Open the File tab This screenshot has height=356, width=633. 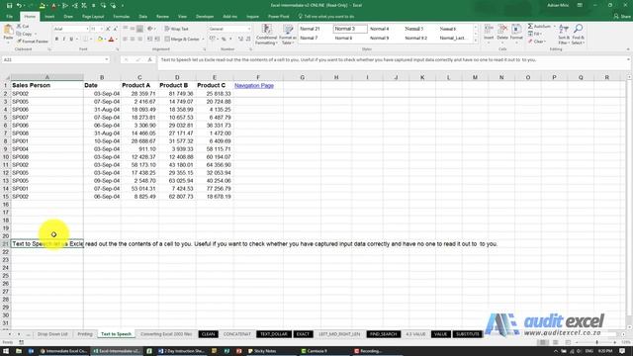pos(9,17)
